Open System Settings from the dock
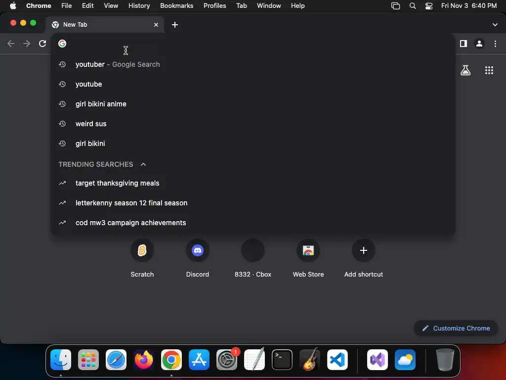Viewport: 506px width, 380px height. [x=227, y=360]
